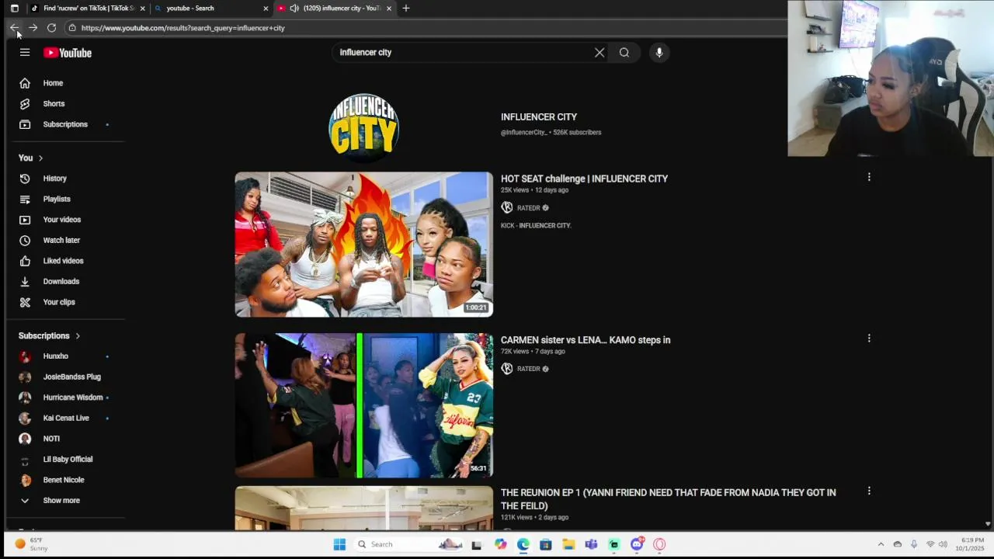Select the influencer city YouTube tab
The image size is (994, 559).
point(334,9)
